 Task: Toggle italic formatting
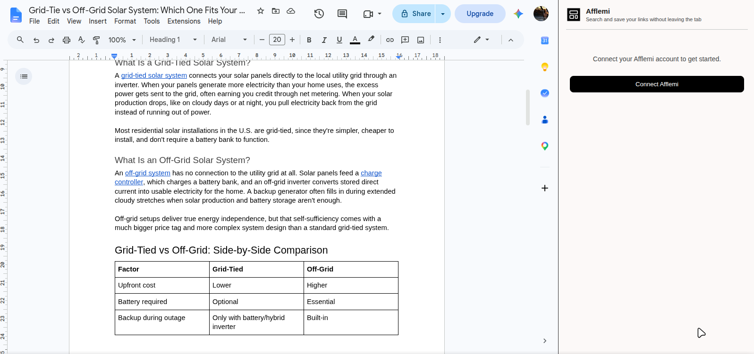324,40
